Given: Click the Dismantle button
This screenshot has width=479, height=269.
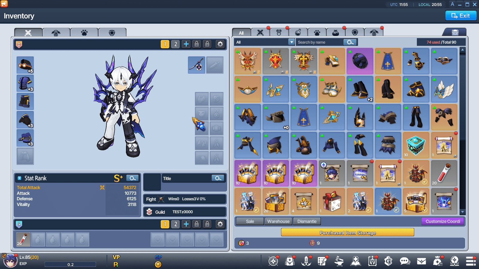Looking at the screenshot, I should pyautogui.click(x=307, y=221).
